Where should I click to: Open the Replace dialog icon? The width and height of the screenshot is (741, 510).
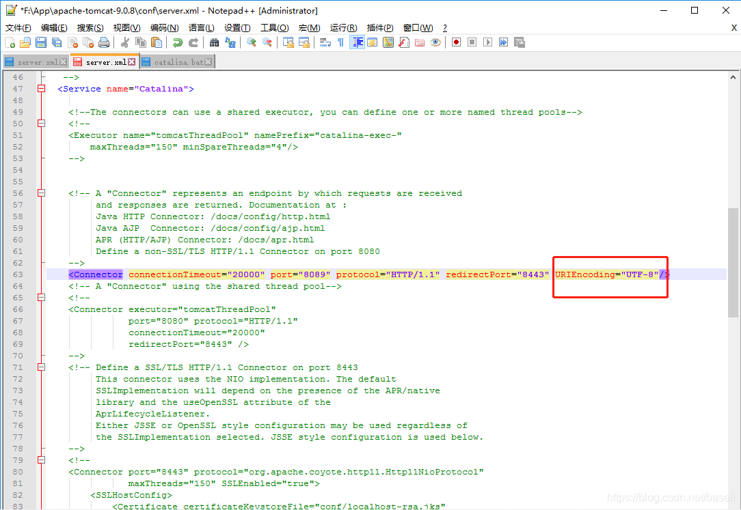230,43
